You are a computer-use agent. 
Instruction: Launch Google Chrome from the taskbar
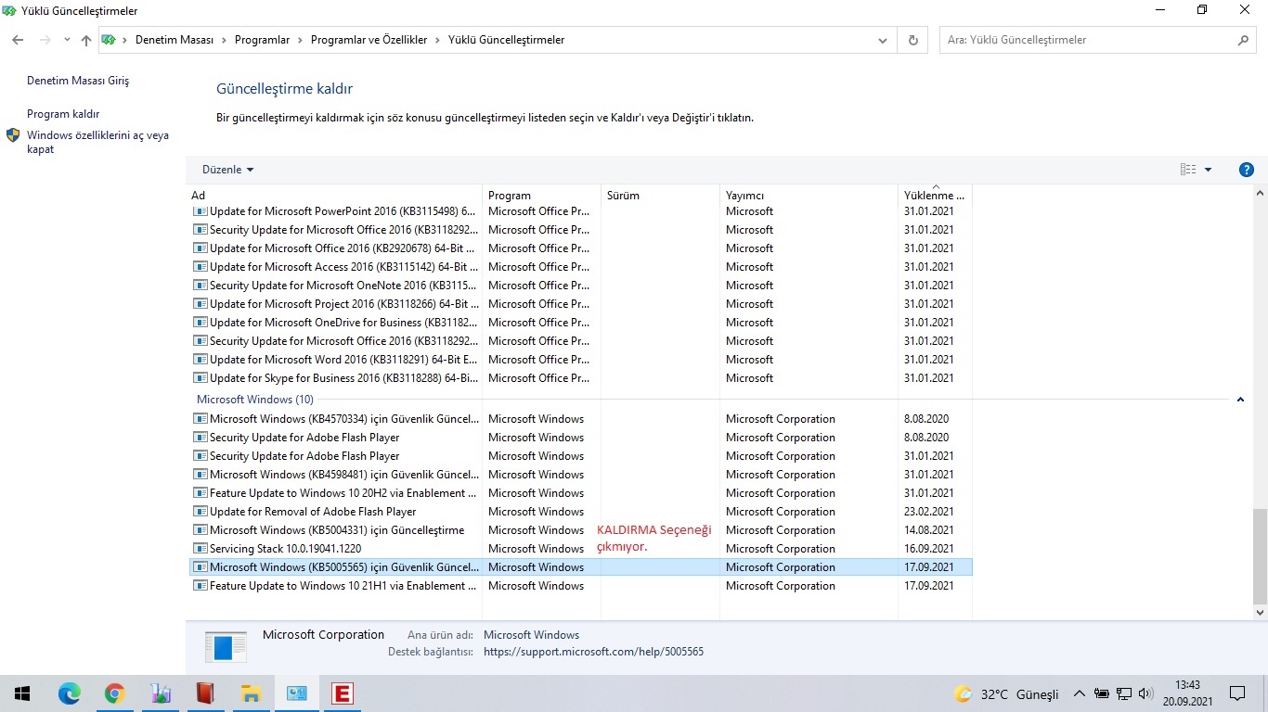114,693
